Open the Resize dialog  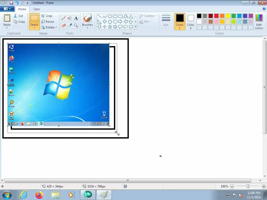[x=48, y=22]
